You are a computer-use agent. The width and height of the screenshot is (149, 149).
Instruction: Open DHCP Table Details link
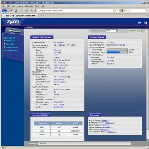104,125
